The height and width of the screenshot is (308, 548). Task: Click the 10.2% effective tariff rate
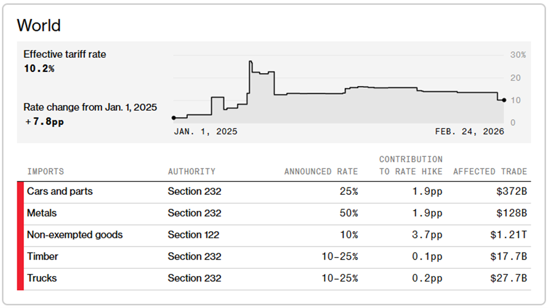point(39,68)
